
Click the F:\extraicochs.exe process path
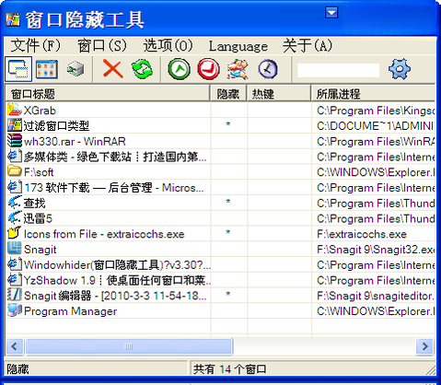362,234
